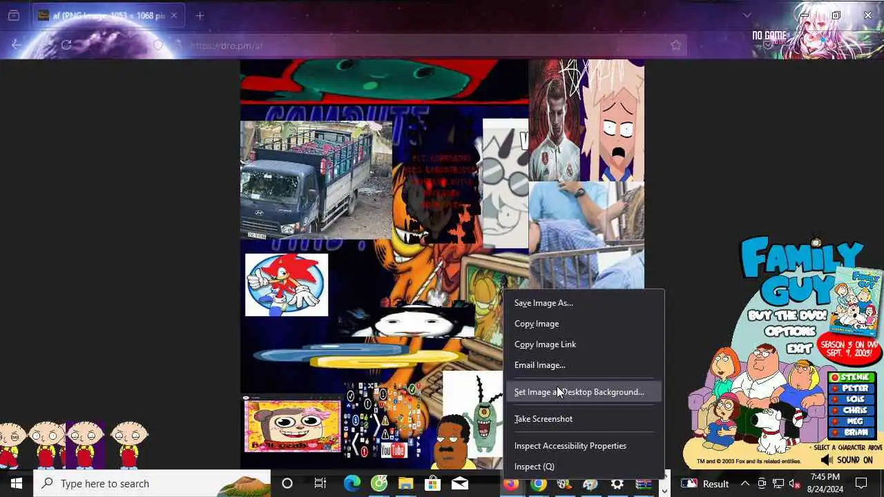This screenshot has height=497, width=884.
Task: Open Cortana circle icon on the taskbar
Action: 287,483
